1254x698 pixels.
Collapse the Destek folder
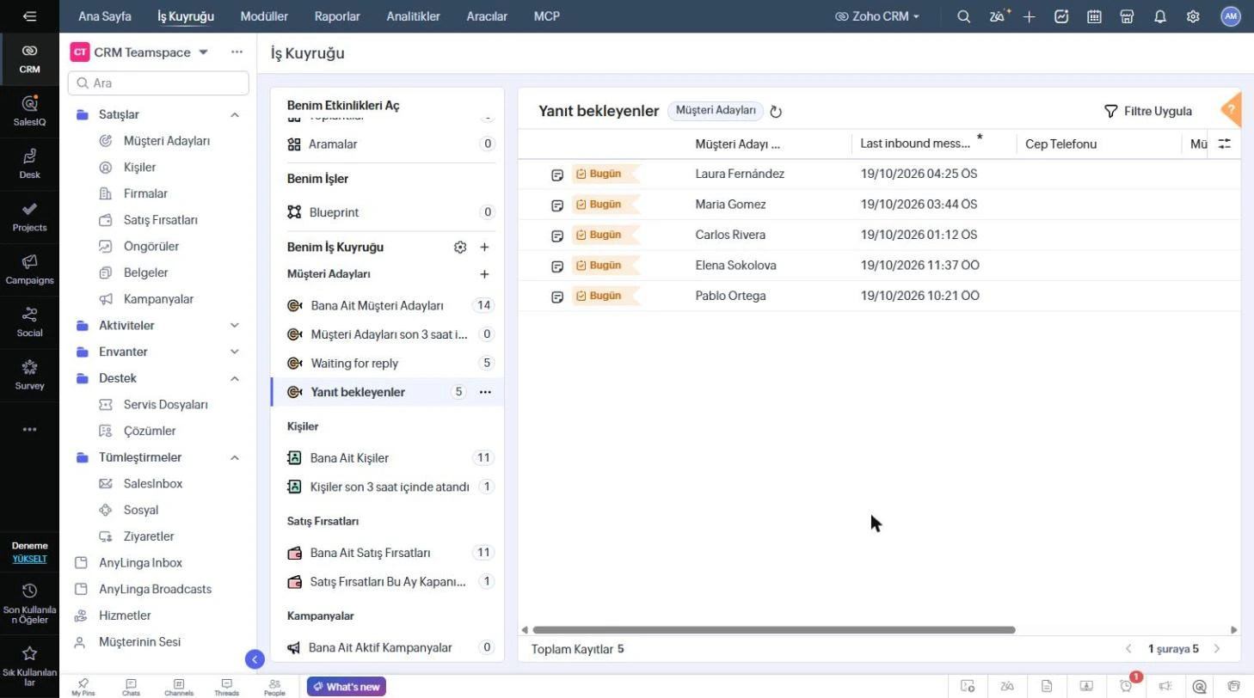click(235, 379)
